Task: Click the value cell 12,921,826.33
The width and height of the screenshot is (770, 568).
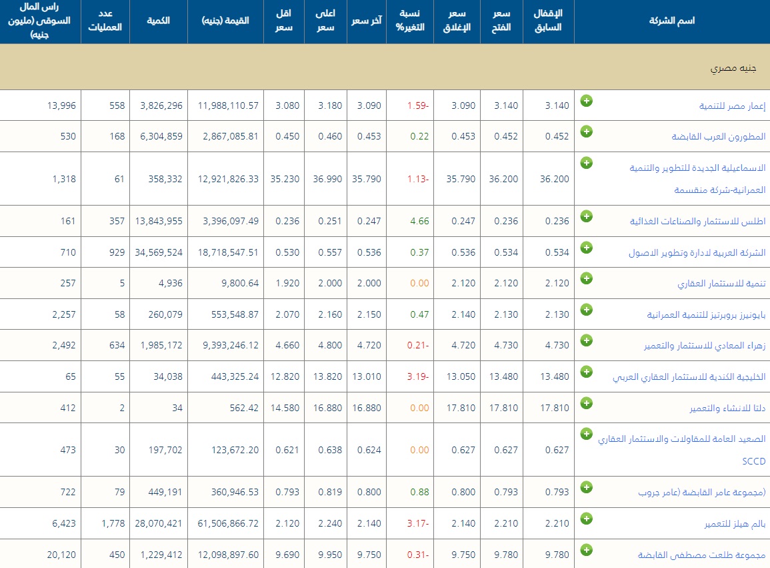Action: click(229, 178)
